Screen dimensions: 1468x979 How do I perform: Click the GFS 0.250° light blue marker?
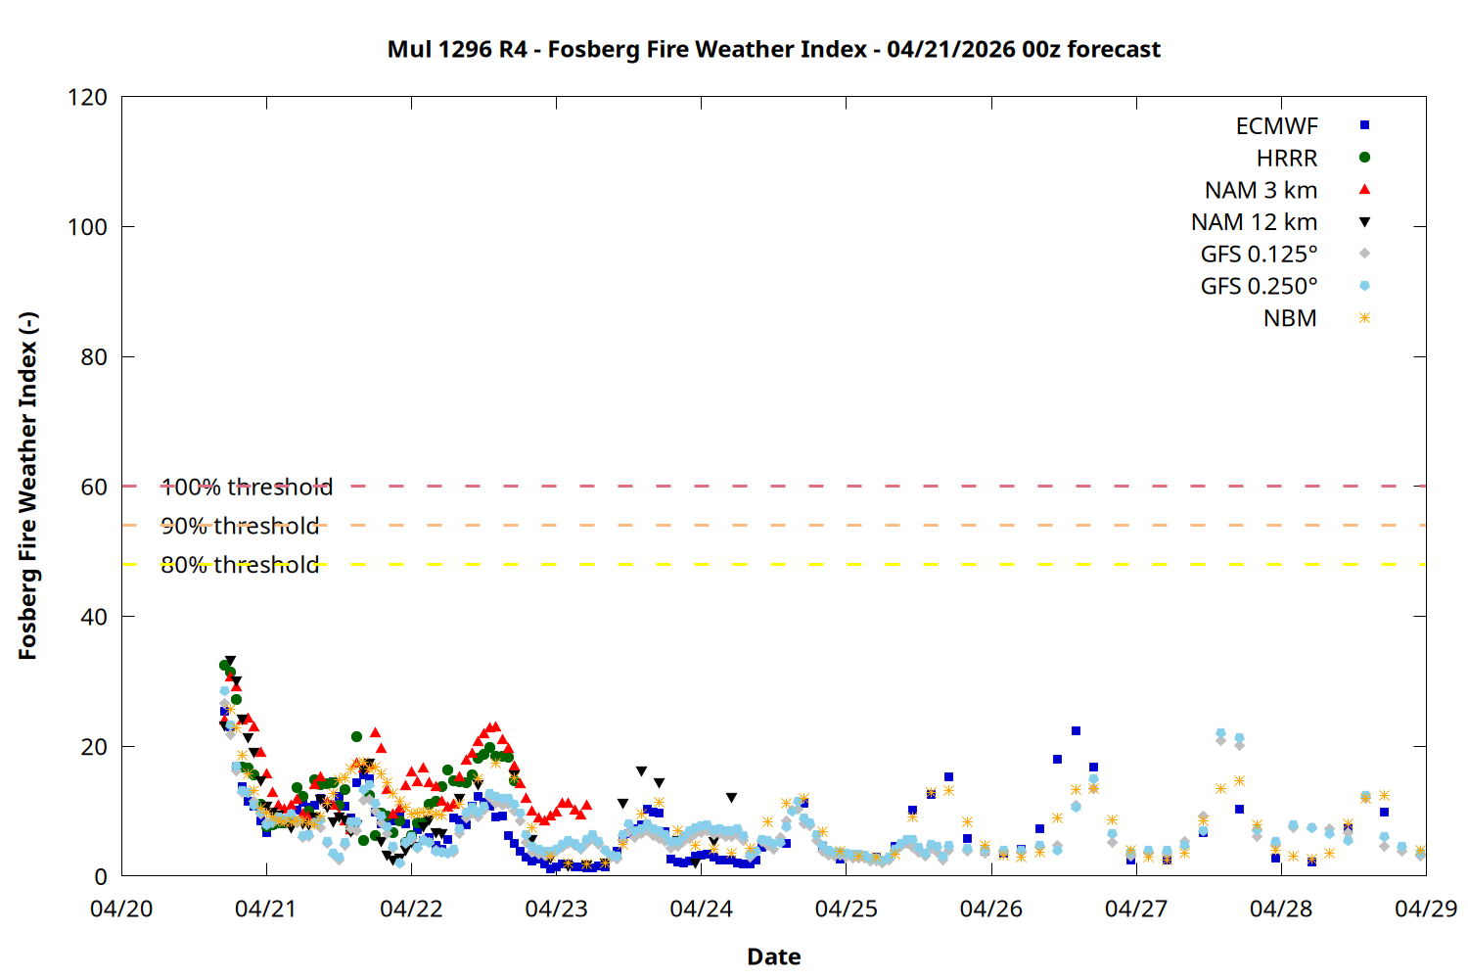1364,286
